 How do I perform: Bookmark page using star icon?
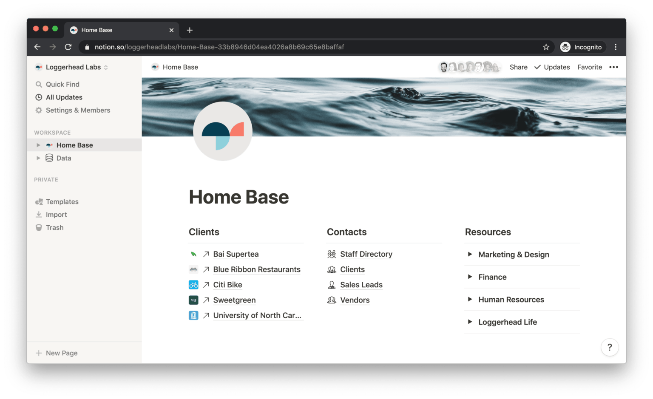click(x=546, y=47)
